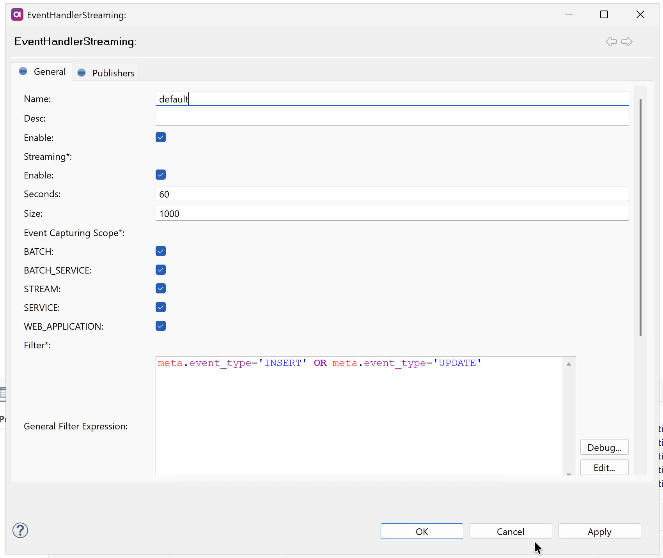
Task: Close the EventHandlerStreaming dialog
Action: pos(640,15)
